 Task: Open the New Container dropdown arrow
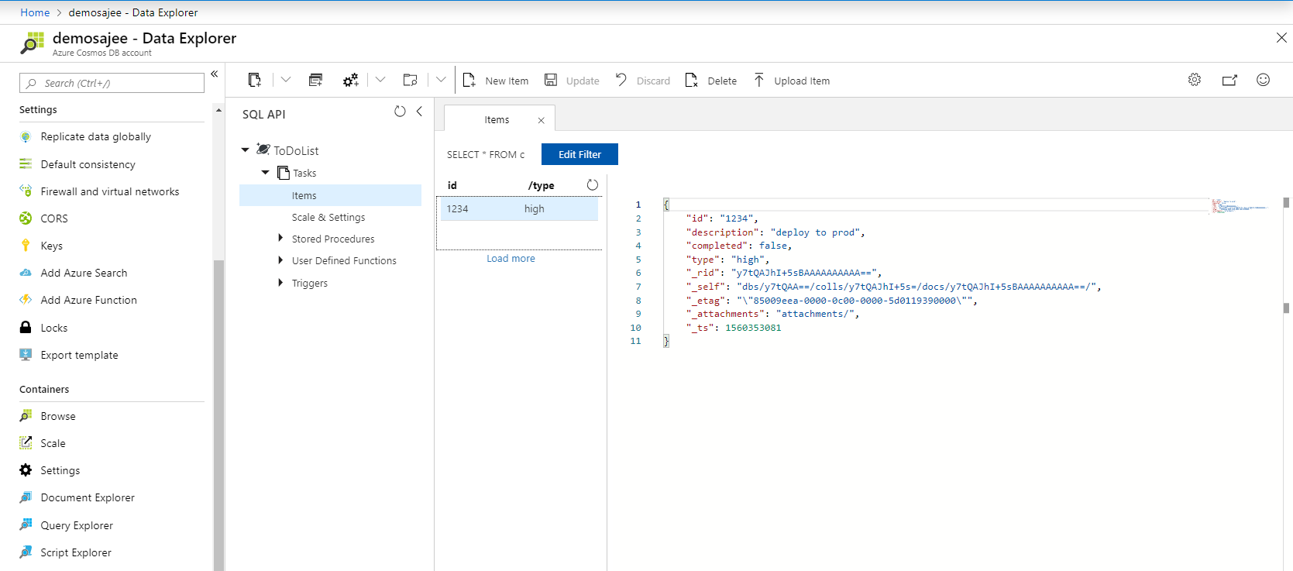click(x=286, y=80)
